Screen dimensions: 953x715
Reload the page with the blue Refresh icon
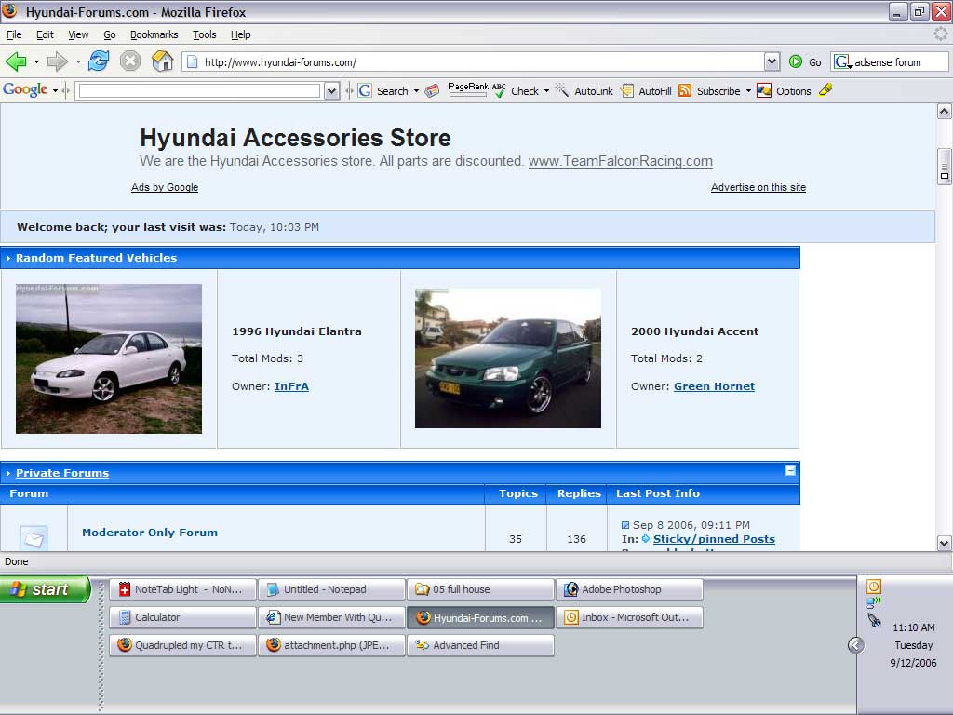[x=99, y=61]
